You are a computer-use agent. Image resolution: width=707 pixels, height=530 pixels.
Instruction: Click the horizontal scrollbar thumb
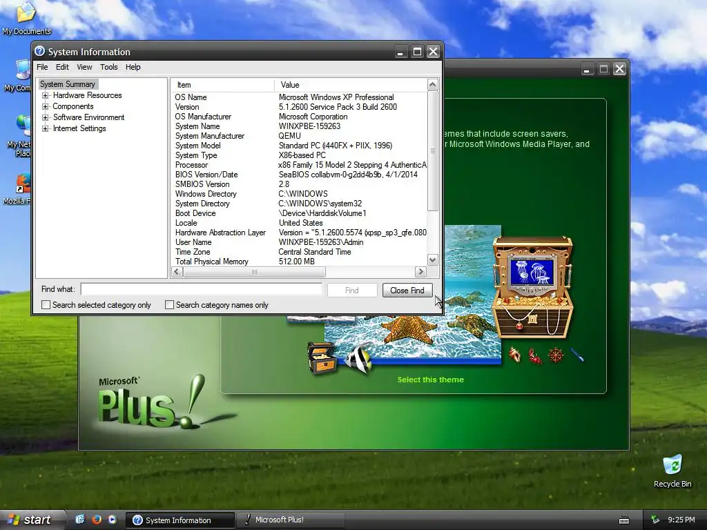(254, 272)
